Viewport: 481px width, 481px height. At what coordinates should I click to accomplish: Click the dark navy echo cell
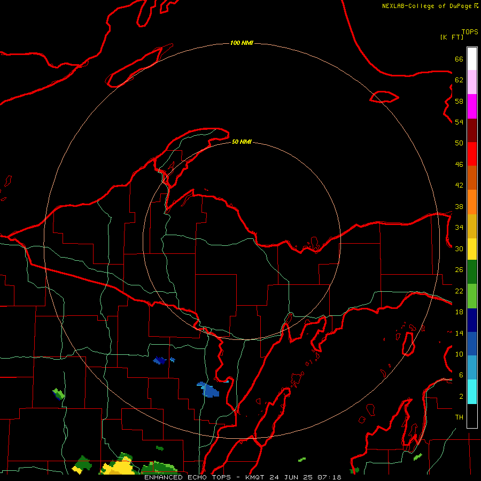click(160, 360)
